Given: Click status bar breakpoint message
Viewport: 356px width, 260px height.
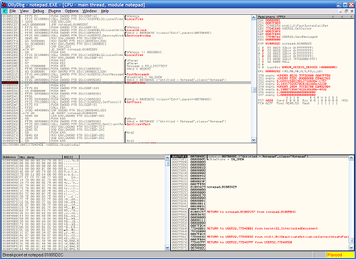Looking at the screenshot, I should point(33,255).
